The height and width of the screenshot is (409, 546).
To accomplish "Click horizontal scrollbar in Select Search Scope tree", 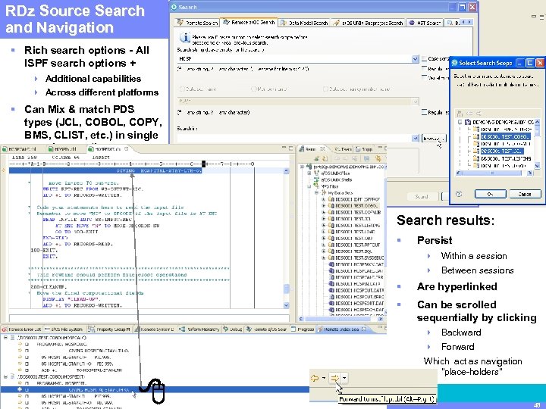I will pyautogui.click(x=494, y=173).
